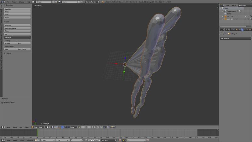
Task: Open the Set Origin dropdown
Action: (17, 37)
